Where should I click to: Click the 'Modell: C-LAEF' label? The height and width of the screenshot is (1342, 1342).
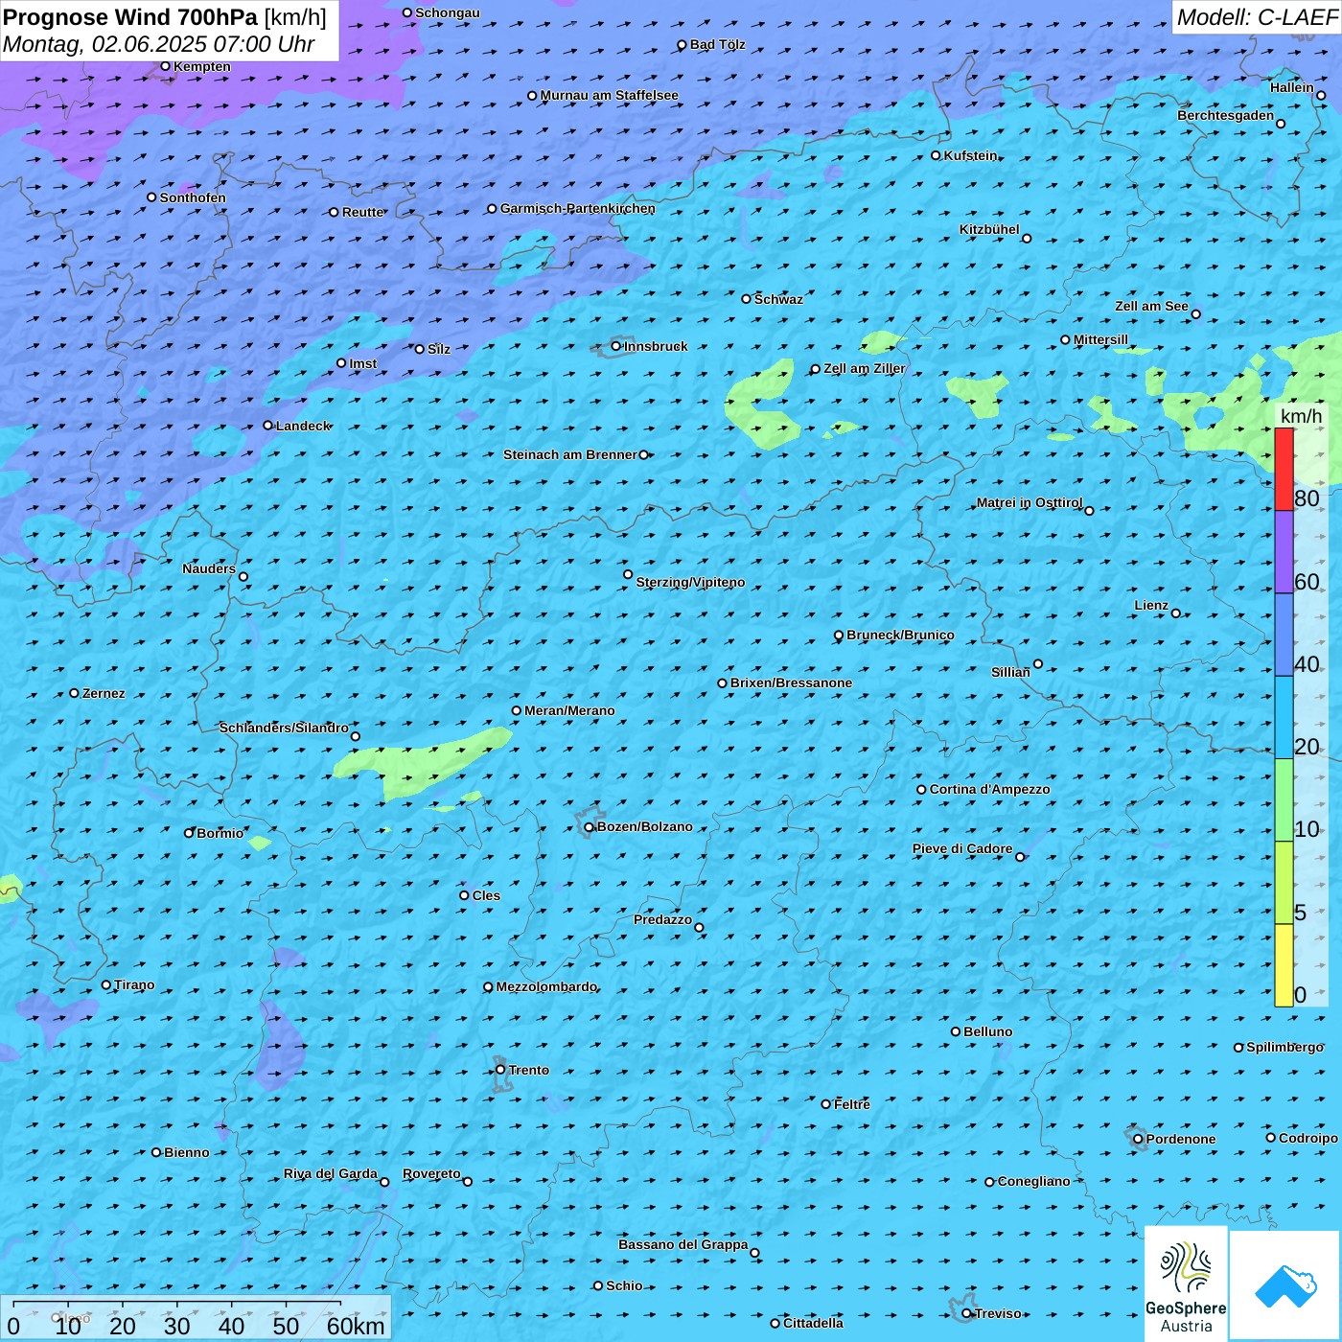point(1257,17)
